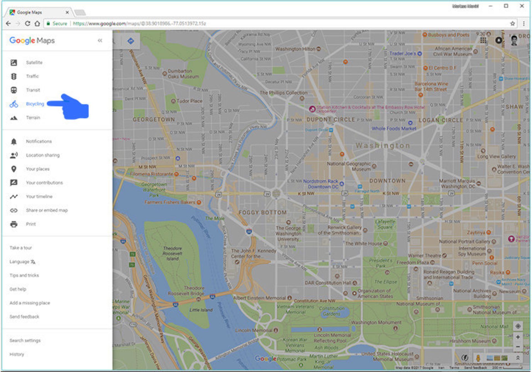Open the Language setting

coord(22,262)
